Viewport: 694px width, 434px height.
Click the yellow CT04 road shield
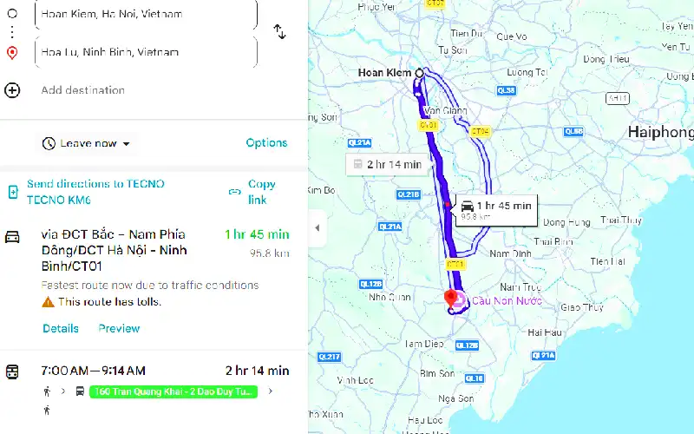(481, 132)
